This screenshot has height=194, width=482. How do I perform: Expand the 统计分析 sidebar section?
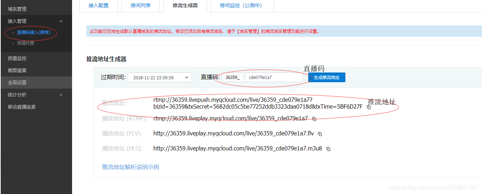(61, 95)
